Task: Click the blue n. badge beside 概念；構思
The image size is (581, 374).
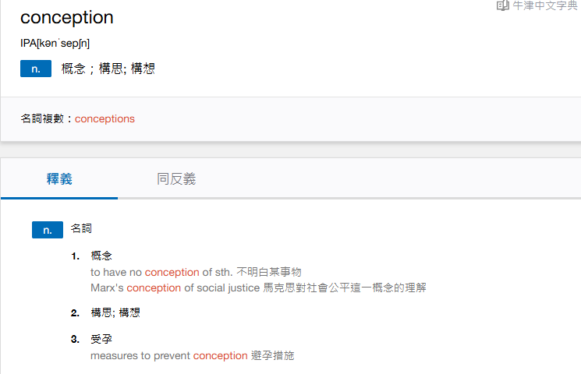Action: click(x=36, y=69)
